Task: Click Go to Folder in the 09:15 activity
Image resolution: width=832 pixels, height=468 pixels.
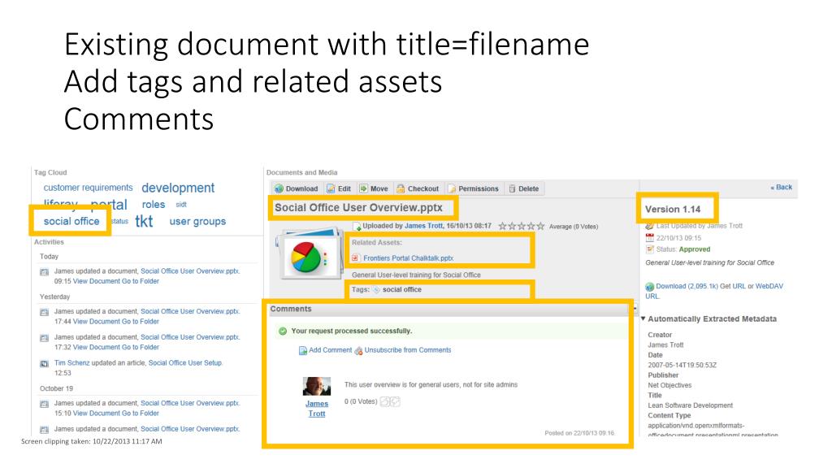Action: click(141, 281)
